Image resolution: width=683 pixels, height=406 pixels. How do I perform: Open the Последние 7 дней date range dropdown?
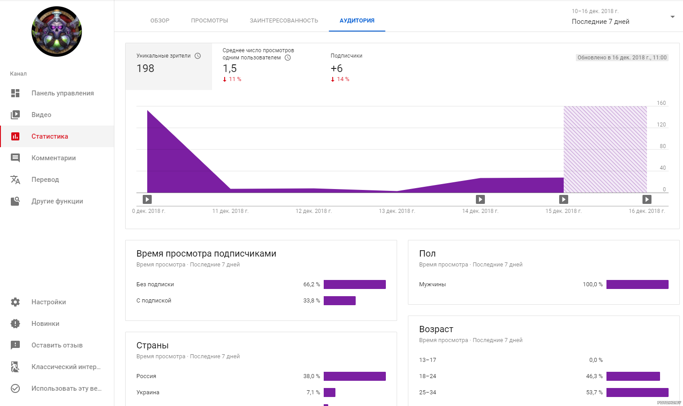(623, 17)
